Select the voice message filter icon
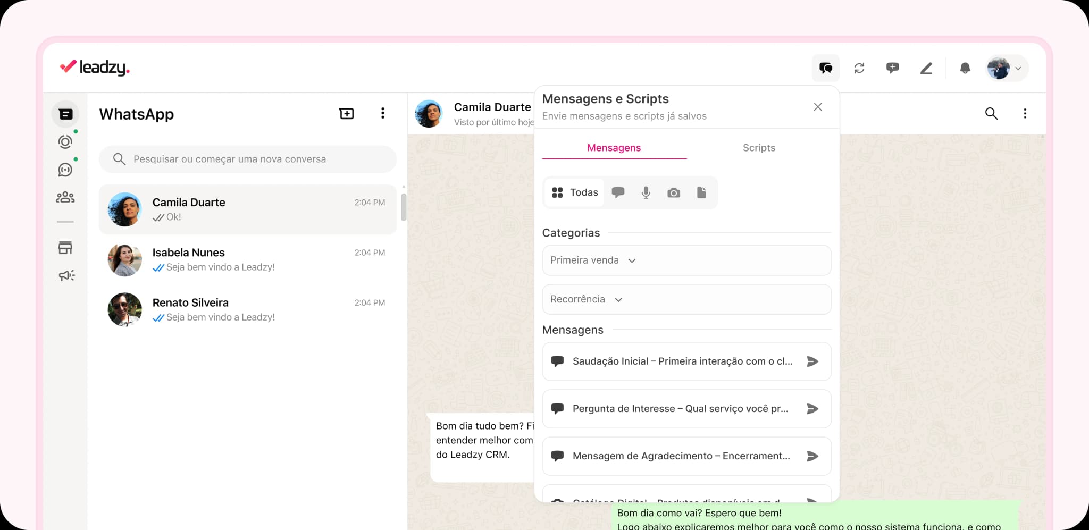The height and width of the screenshot is (530, 1089). coord(646,192)
